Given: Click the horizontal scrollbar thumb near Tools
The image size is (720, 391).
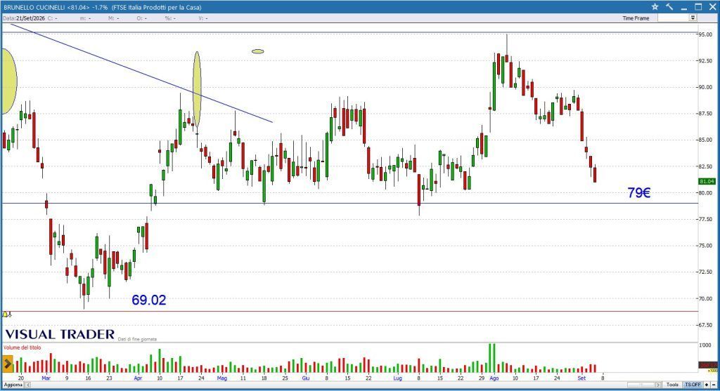Looking at the screenshot, I should tap(642, 385).
